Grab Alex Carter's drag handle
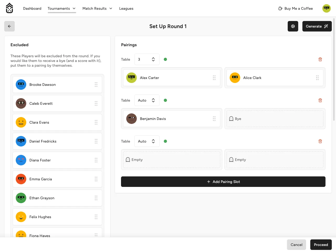The image size is (336, 252). point(214,78)
